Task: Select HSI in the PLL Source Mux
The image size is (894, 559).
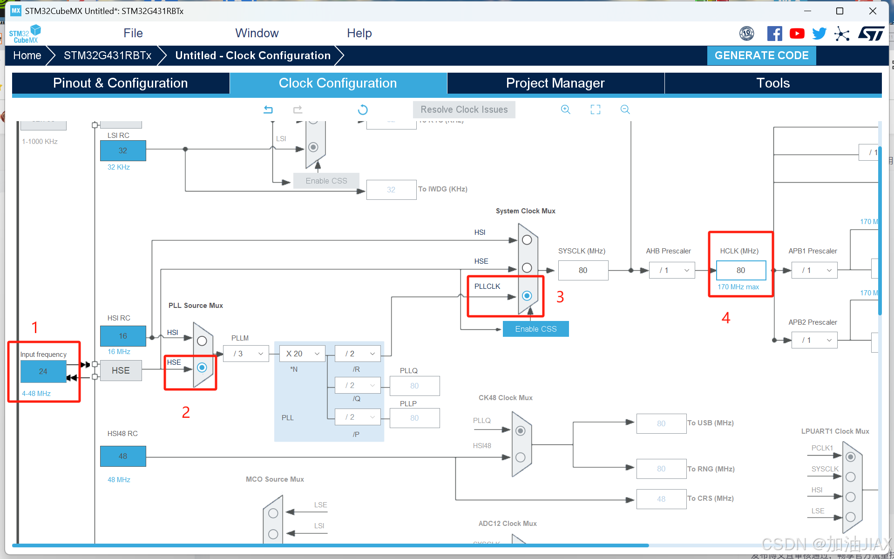Action: tap(202, 341)
